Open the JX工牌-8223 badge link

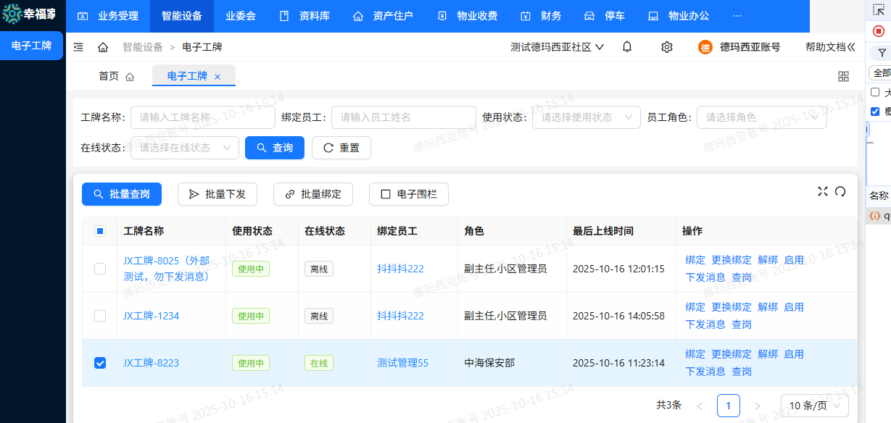click(x=152, y=363)
